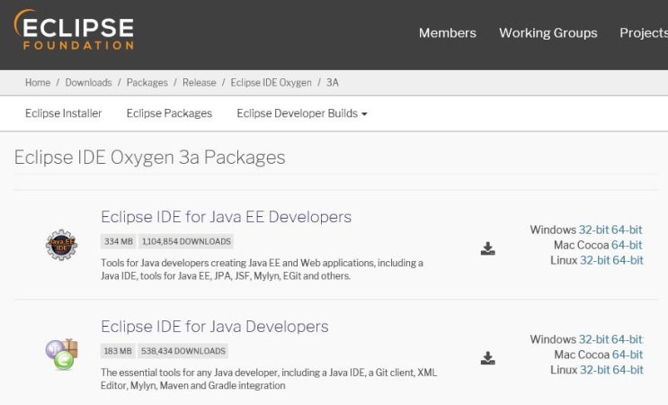Open Eclipse IDE for Java Developers title
The height and width of the screenshot is (405, 668).
click(214, 326)
